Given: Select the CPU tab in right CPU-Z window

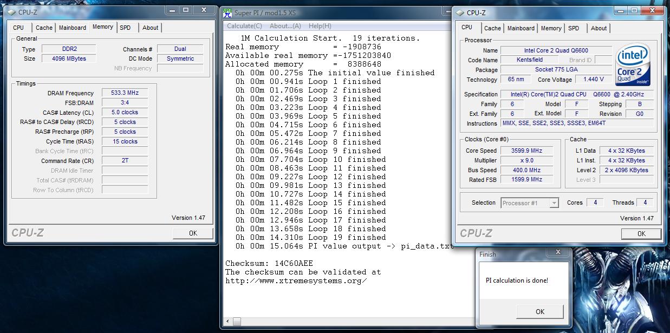Looking at the screenshot, I should click(x=467, y=27).
